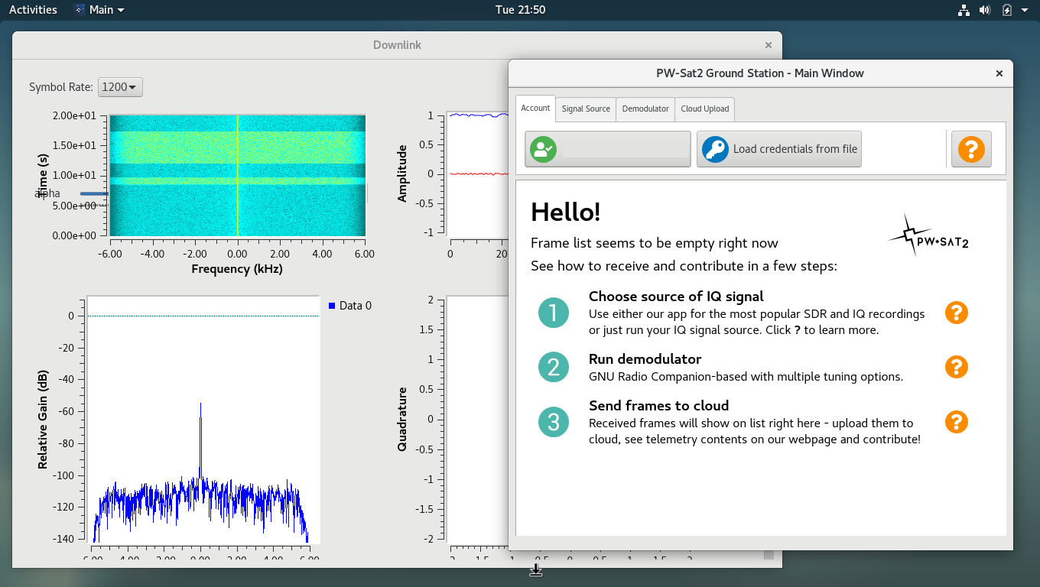Screen dimensions: 1040x587
Task: Click the Relative Gain spectrum plot
Action: click(203, 420)
